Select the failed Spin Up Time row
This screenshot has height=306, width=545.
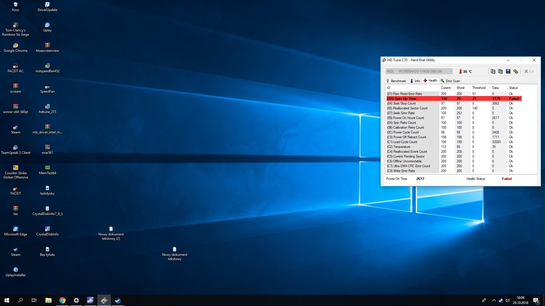click(x=454, y=99)
